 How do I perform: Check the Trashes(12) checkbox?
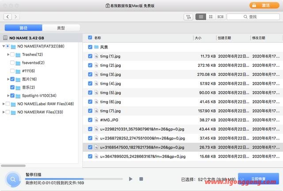point(12,54)
